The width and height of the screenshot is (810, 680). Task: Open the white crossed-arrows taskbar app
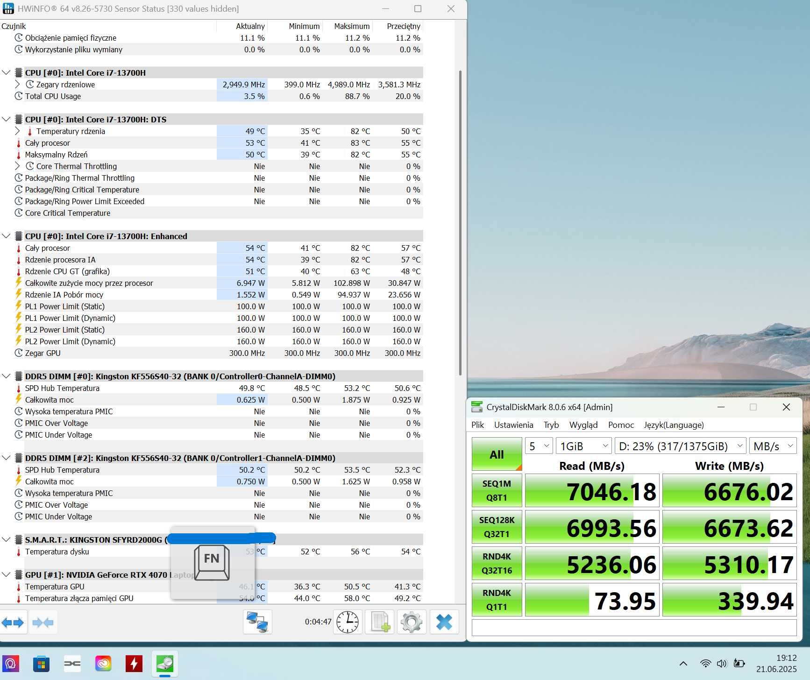[x=72, y=663]
